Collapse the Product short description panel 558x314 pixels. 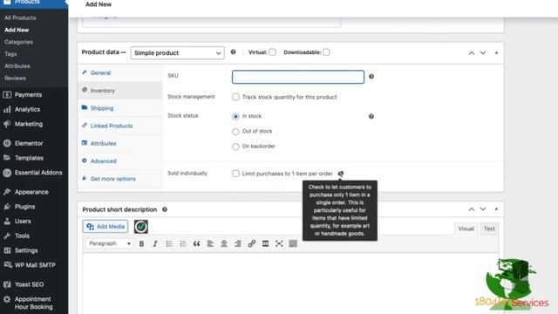pos(496,209)
